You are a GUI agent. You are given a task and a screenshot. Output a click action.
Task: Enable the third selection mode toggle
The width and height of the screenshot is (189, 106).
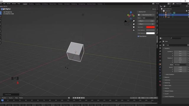[x=6, y=9]
